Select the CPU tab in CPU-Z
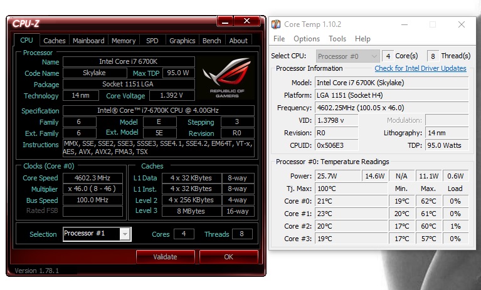This screenshot has height=290, width=481. [x=27, y=40]
